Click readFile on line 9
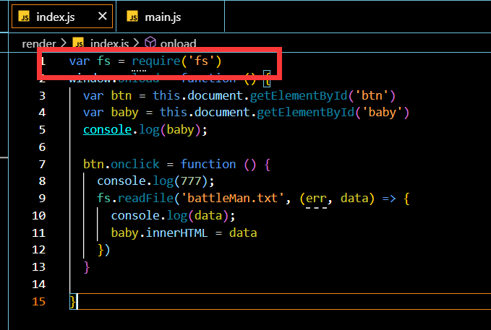 point(145,198)
